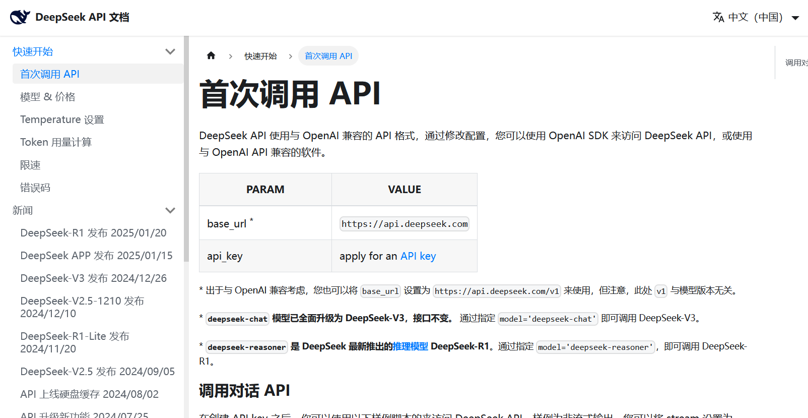
Task: Open DeepSeek-V2.5-1210 发布 2024/12/10 news item
Action: pyautogui.click(x=82, y=307)
